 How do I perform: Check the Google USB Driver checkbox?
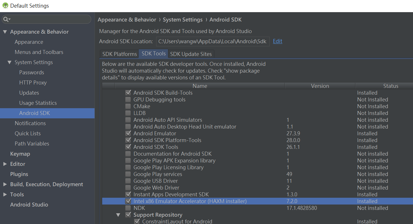128,181
